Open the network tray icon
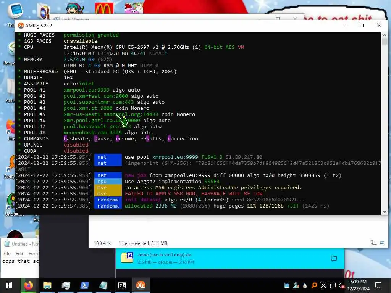 [x=333, y=285]
